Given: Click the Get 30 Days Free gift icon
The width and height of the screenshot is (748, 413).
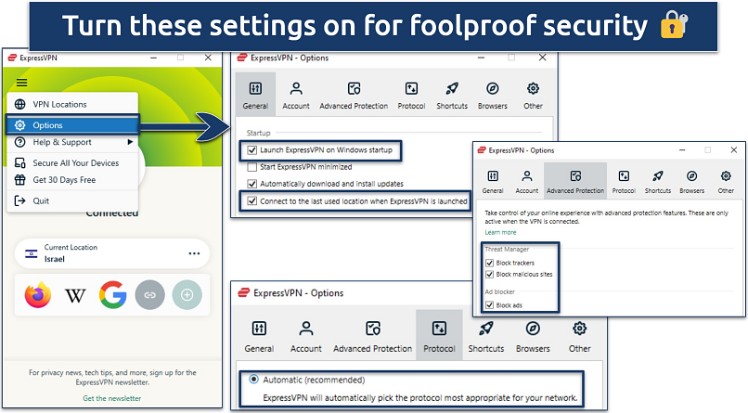Looking at the screenshot, I should click(x=20, y=180).
